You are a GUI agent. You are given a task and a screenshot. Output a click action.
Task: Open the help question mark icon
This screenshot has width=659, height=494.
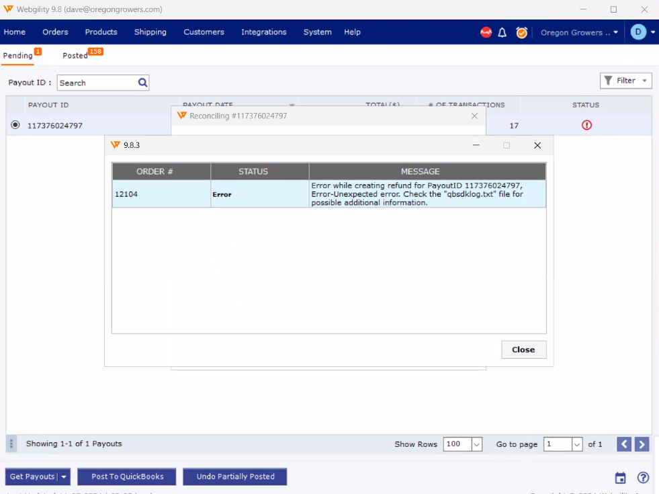pos(643,478)
